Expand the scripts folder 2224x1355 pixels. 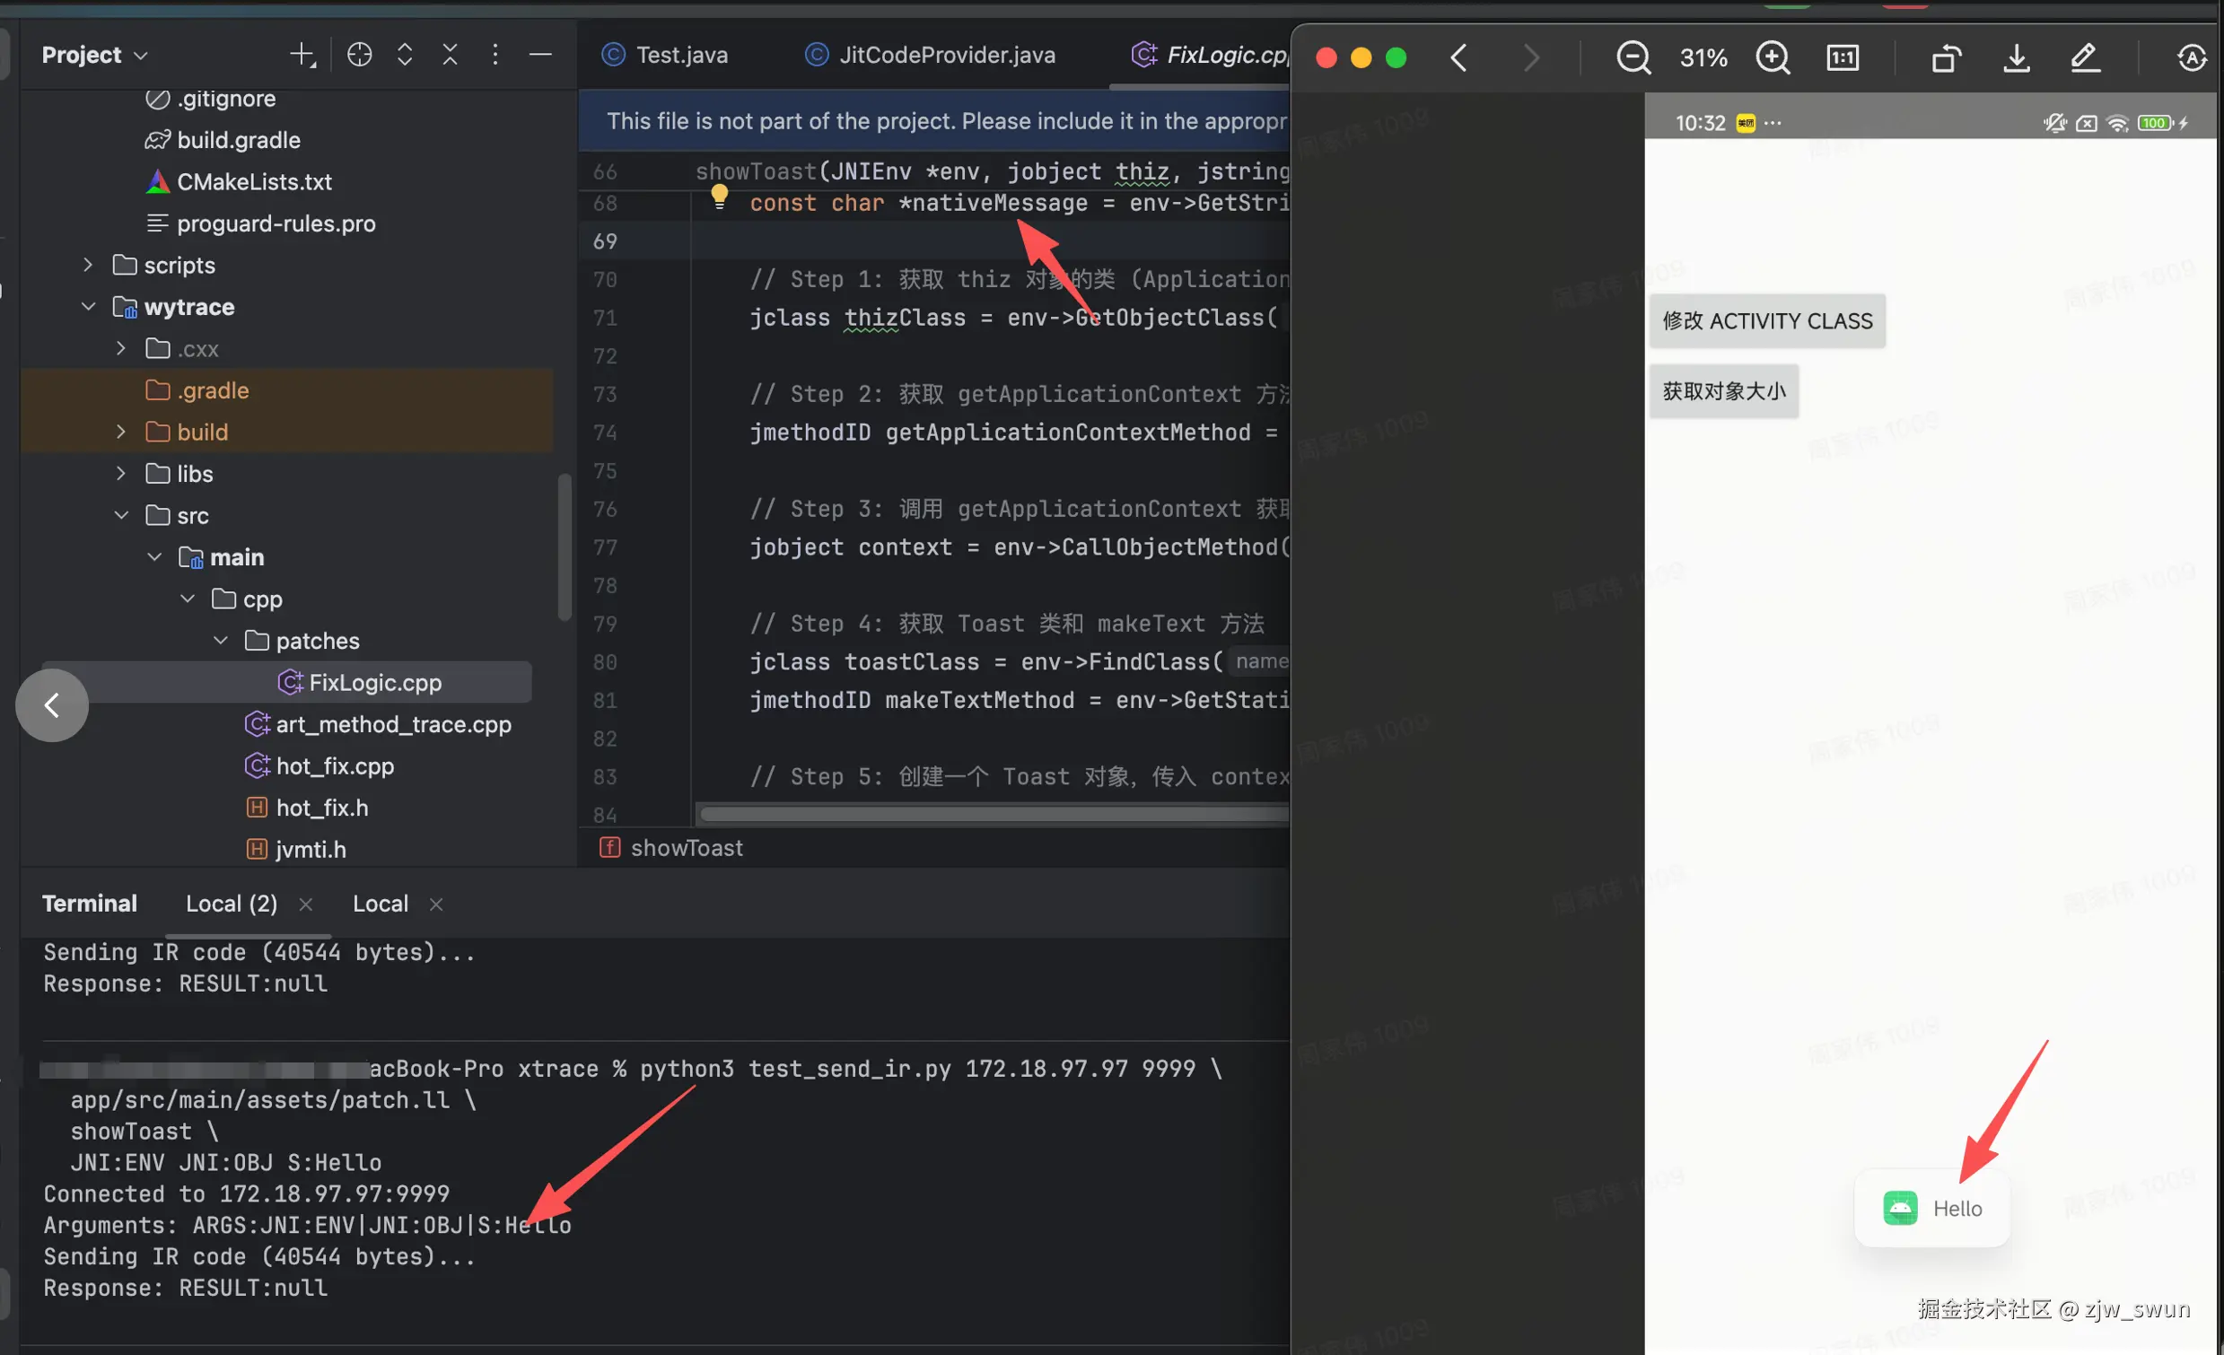[x=88, y=266]
